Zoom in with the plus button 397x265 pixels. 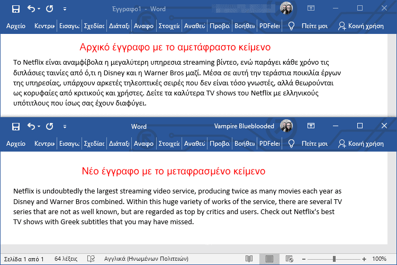point(364,259)
